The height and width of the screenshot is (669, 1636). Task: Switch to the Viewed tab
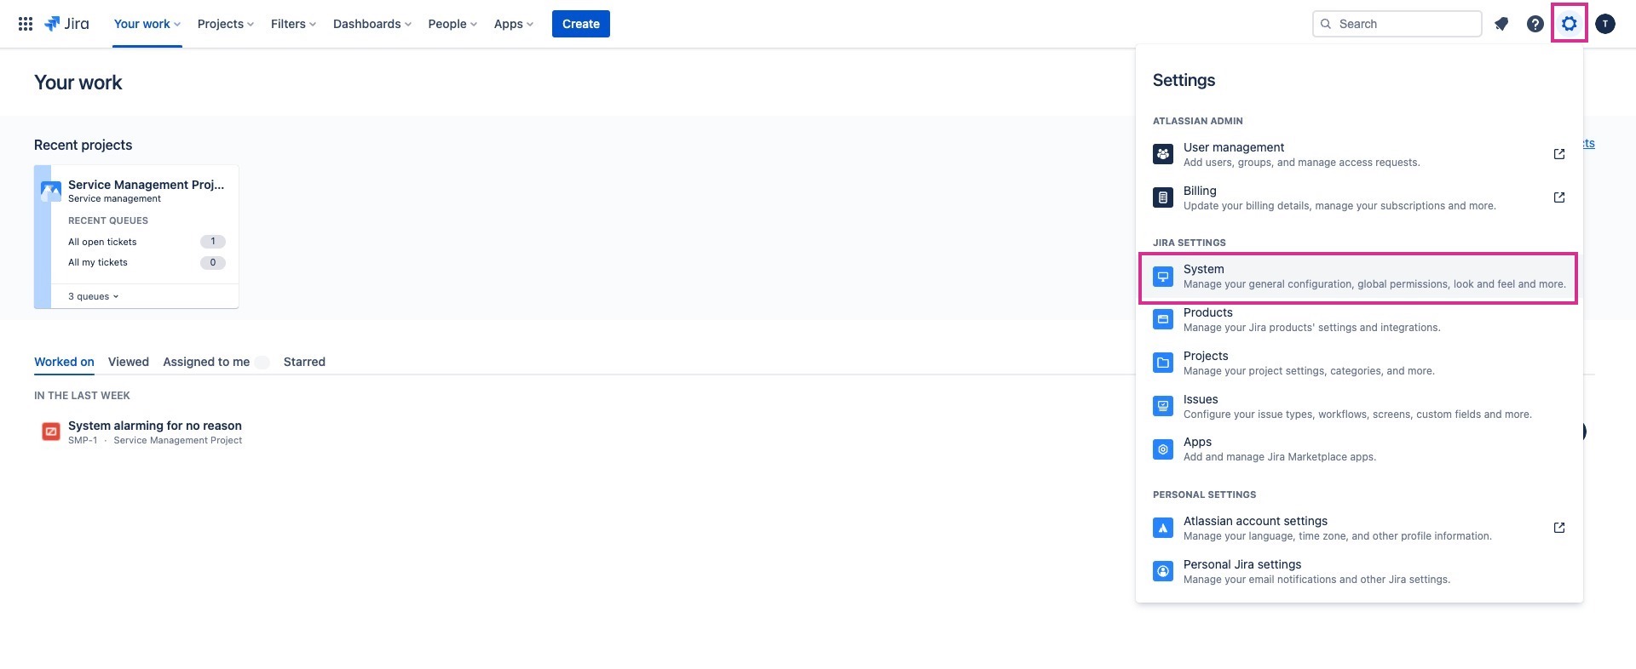(x=129, y=362)
